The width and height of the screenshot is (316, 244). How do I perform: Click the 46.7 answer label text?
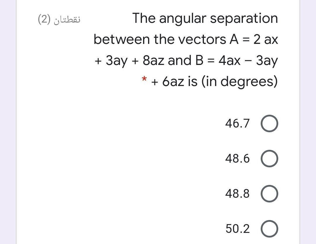click(x=237, y=123)
